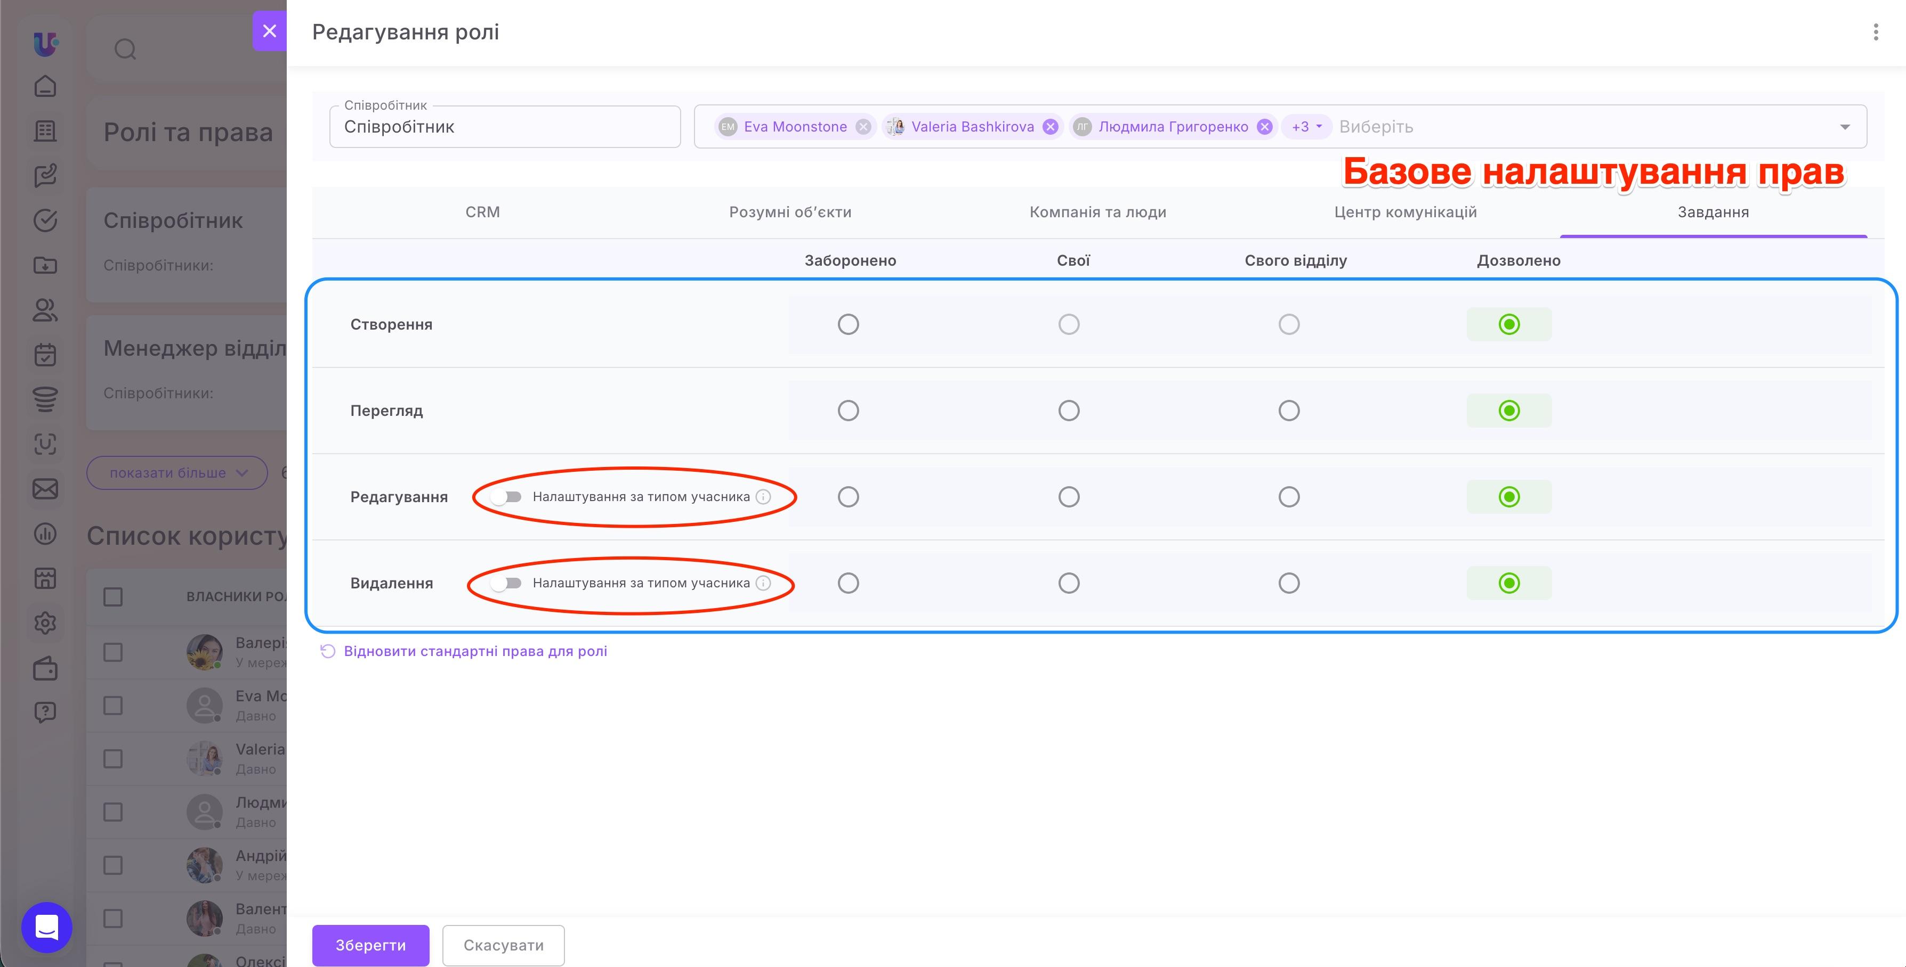1906x967 pixels.
Task: Open the analytics chart icon in sidebar
Action: [x=45, y=533]
